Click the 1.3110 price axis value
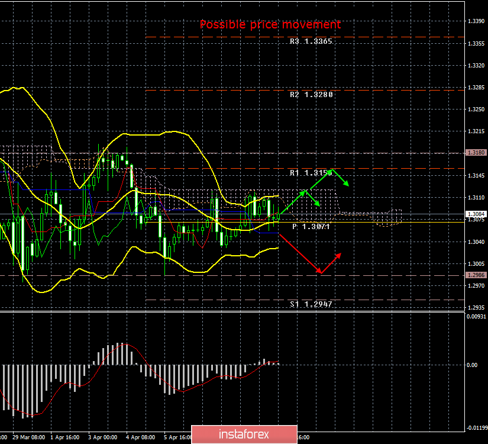 click(x=476, y=198)
